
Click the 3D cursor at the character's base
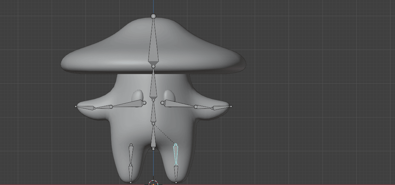153,183
